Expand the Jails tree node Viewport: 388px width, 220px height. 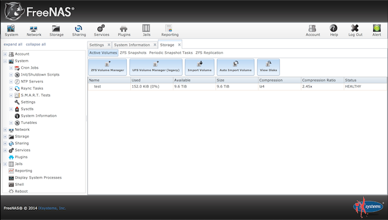click(x=5, y=164)
